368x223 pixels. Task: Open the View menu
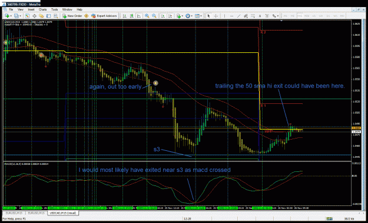21,9
